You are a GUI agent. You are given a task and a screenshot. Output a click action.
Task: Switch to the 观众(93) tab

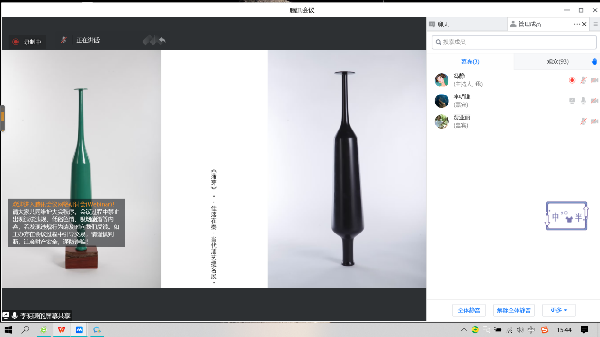tap(557, 61)
